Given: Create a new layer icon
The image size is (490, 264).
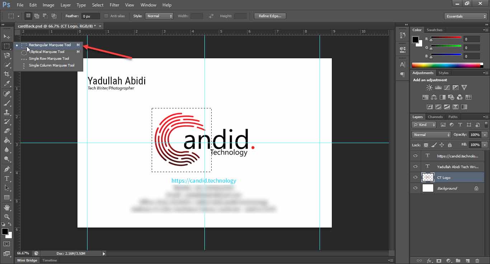Looking at the screenshot, I should pyautogui.click(x=467, y=261).
